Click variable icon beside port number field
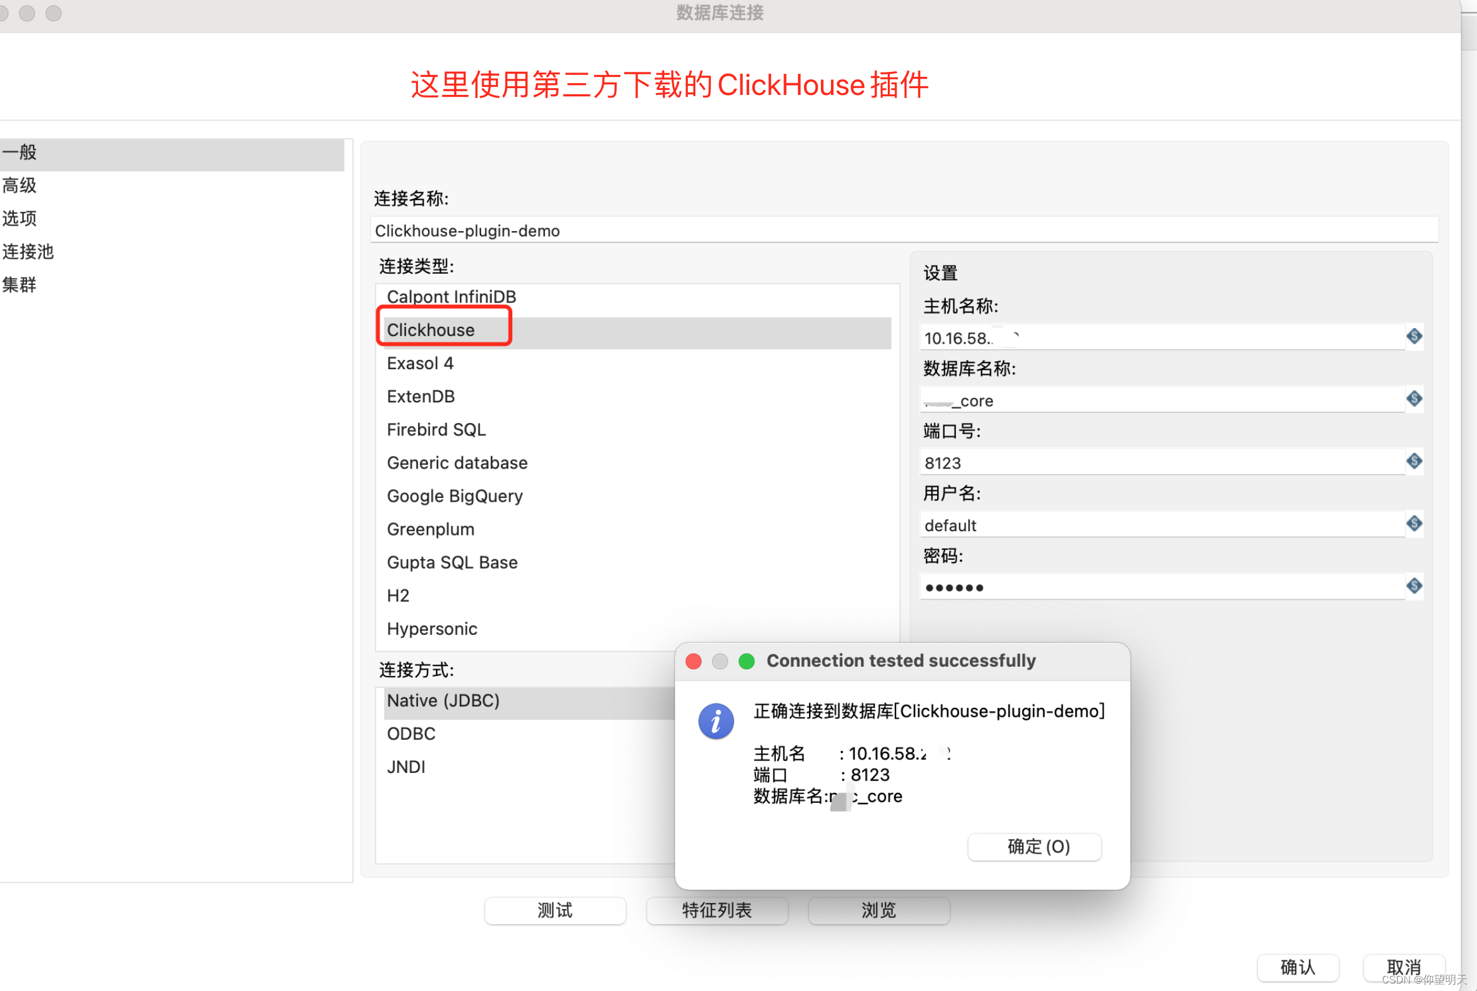Viewport: 1477px width, 991px height. [x=1414, y=461]
